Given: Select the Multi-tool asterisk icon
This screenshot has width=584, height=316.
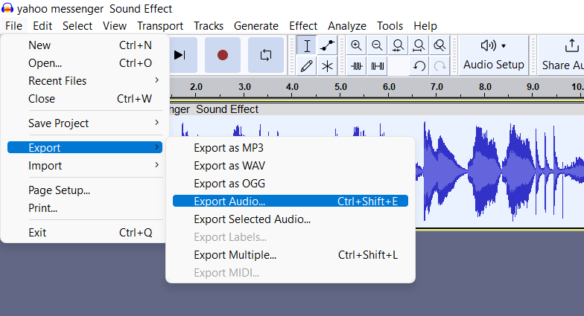Looking at the screenshot, I should tap(327, 65).
